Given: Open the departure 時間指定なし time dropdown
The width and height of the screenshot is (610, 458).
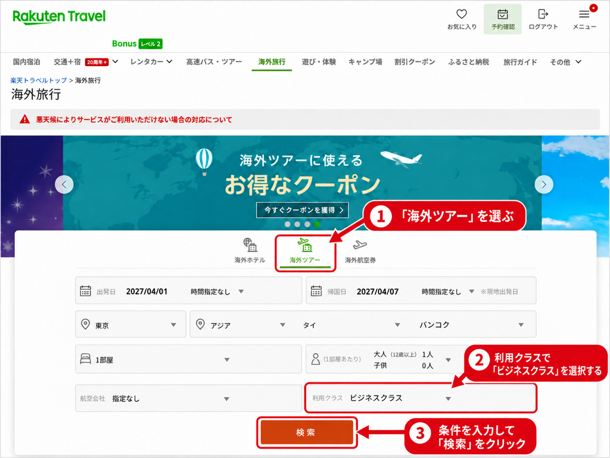Looking at the screenshot, I should [217, 291].
